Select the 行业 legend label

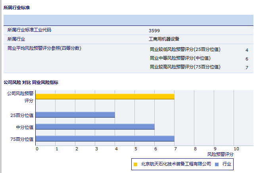227,164
